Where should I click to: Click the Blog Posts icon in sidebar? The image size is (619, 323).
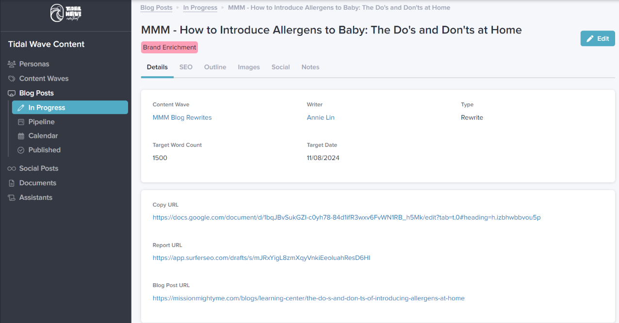[12, 93]
